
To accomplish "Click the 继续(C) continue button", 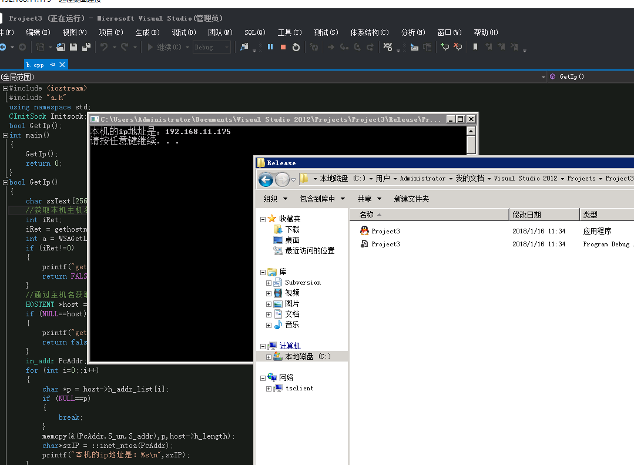I will (x=165, y=47).
